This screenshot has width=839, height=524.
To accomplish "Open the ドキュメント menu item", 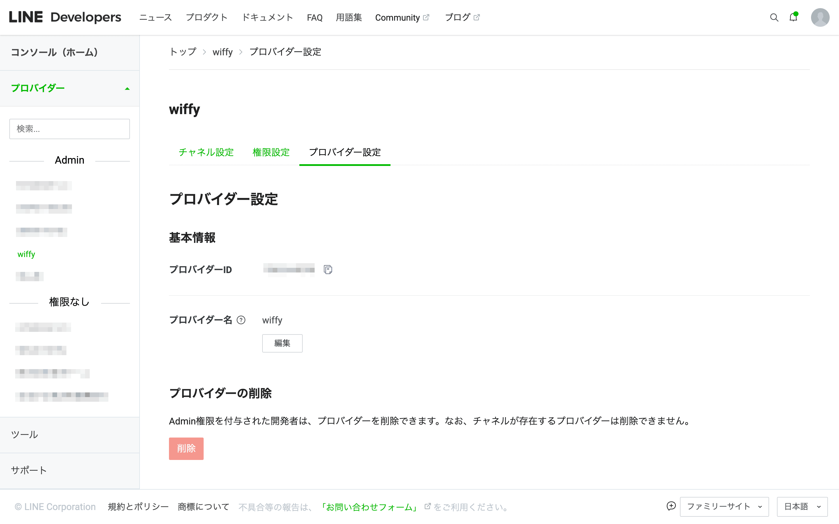I will click(x=267, y=17).
